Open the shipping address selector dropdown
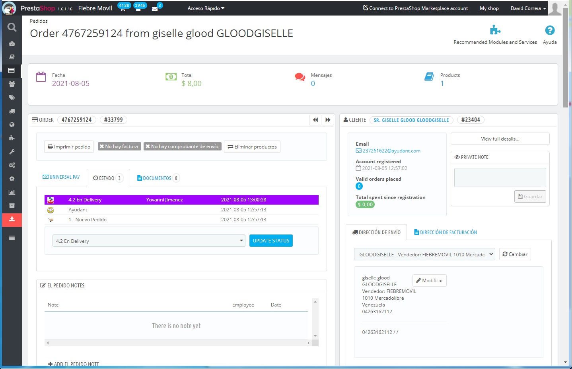Image resolution: width=572 pixels, height=369 pixels. [x=424, y=254]
